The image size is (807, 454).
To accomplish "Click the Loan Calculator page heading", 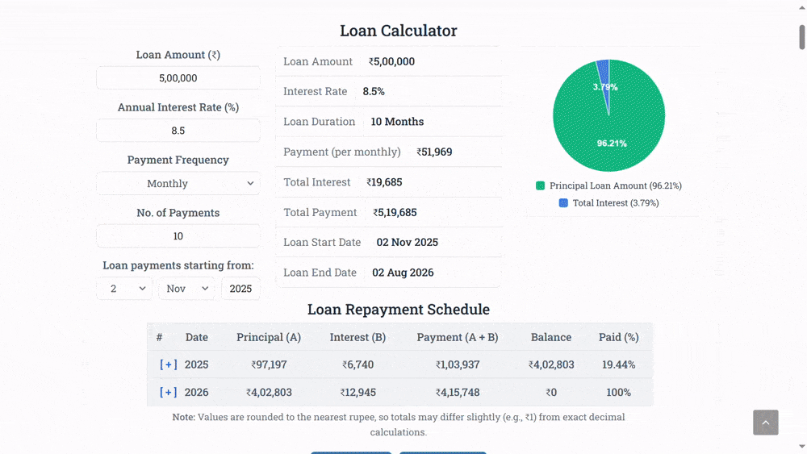I will (399, 31).
